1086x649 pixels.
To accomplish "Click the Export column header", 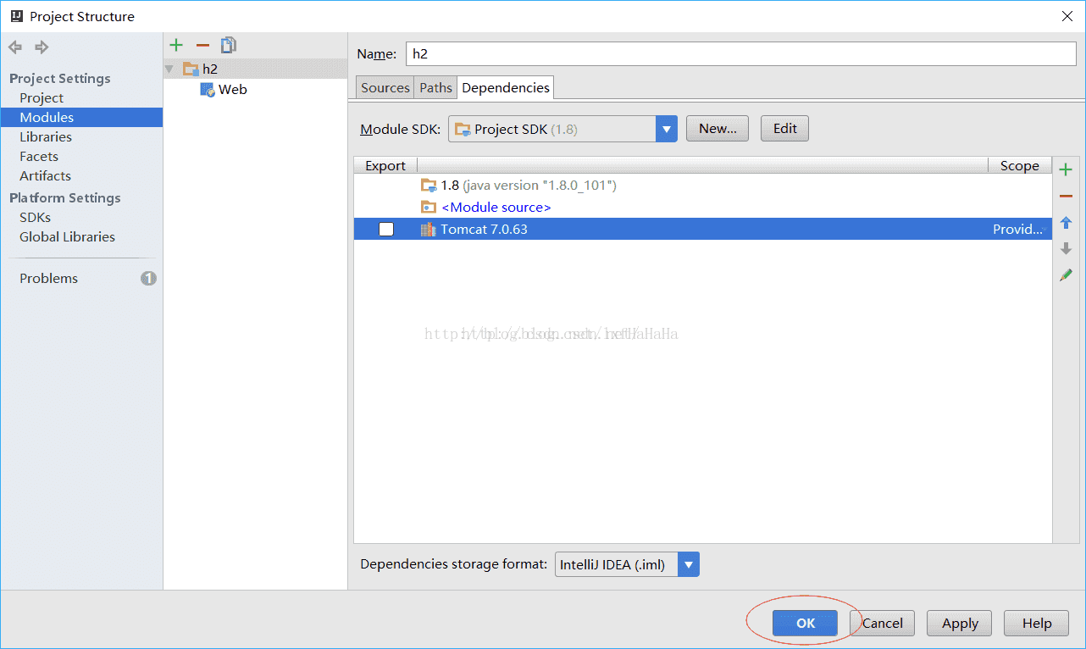I will (x=385, y=165).
